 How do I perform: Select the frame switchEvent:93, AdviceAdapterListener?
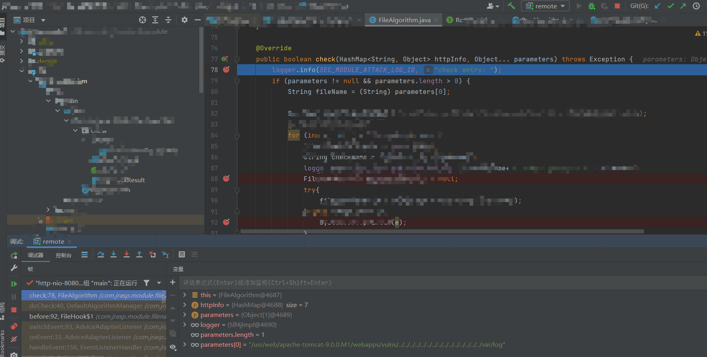point(94,326)
